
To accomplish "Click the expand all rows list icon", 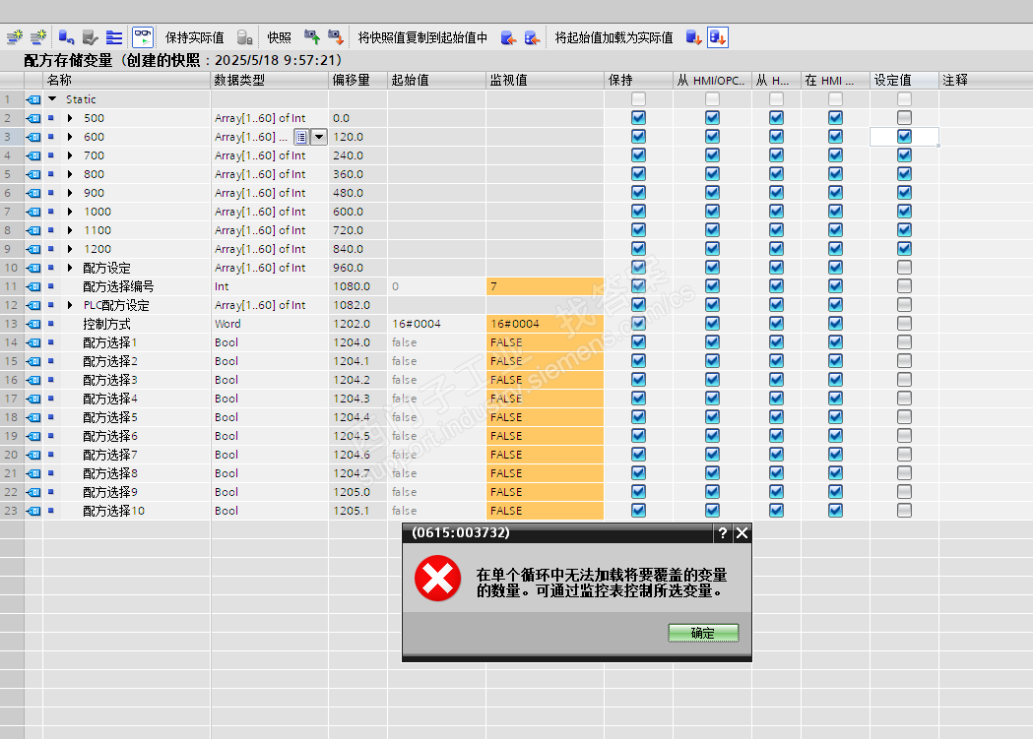I will click(114, 37).
